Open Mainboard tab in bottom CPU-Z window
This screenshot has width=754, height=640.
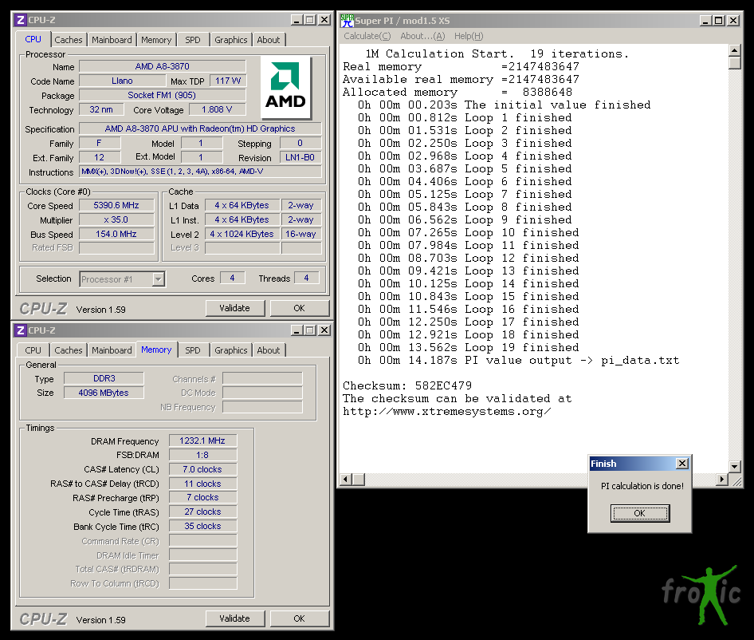pyautogui.click(x=112, y=350)
